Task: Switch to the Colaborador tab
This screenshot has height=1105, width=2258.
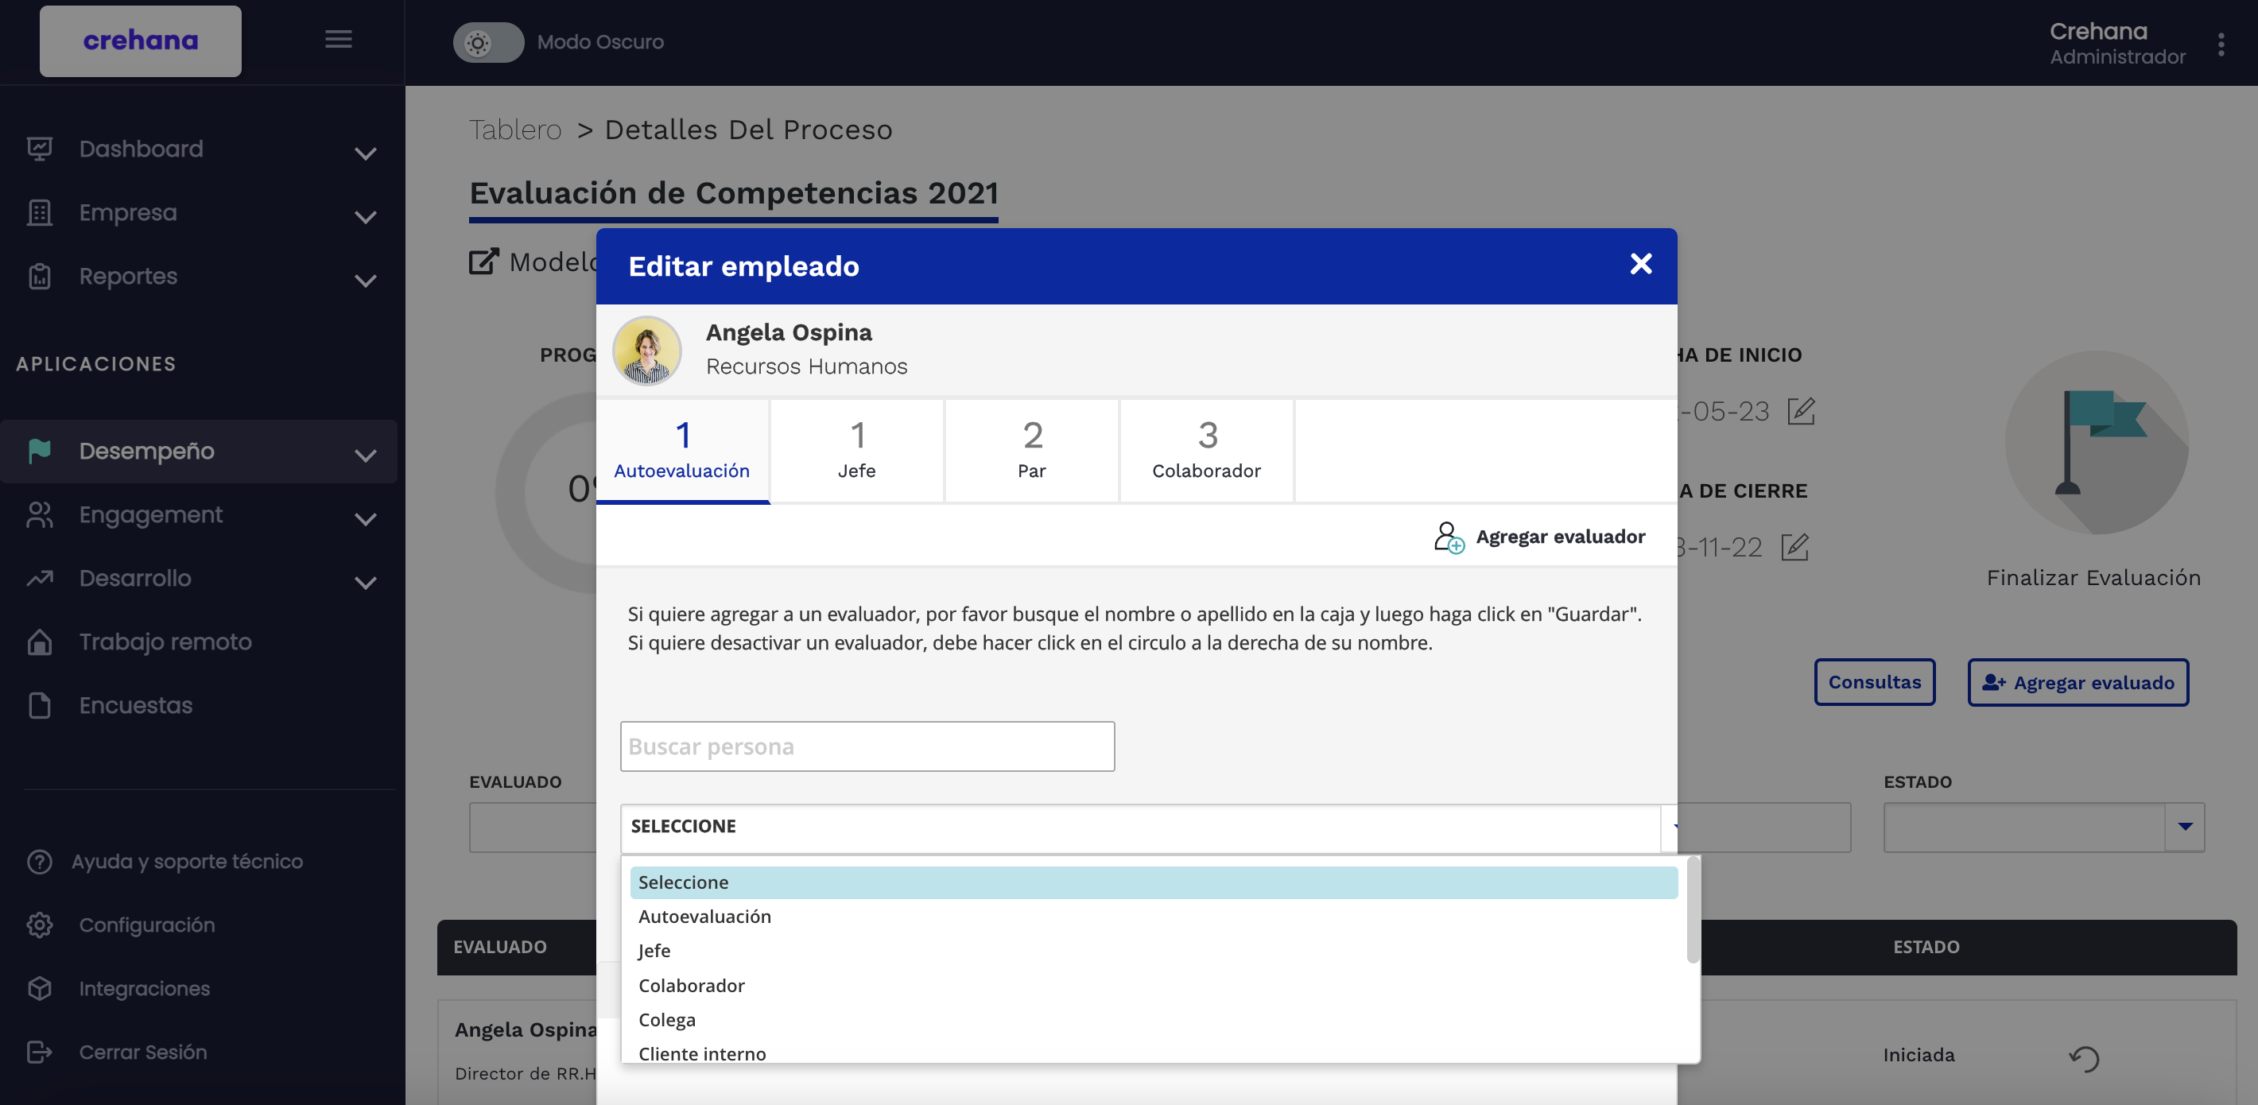Action: [1206, 451]
